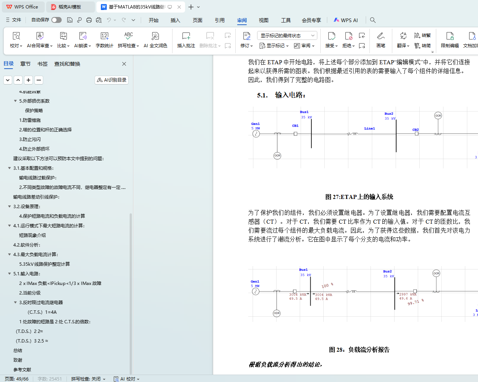Switch to 书签 navigation pane tab

click(x=42, y=64)
